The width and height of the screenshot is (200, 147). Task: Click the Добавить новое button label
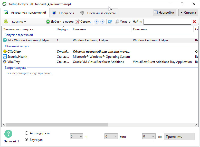click(x=62, y=22)
